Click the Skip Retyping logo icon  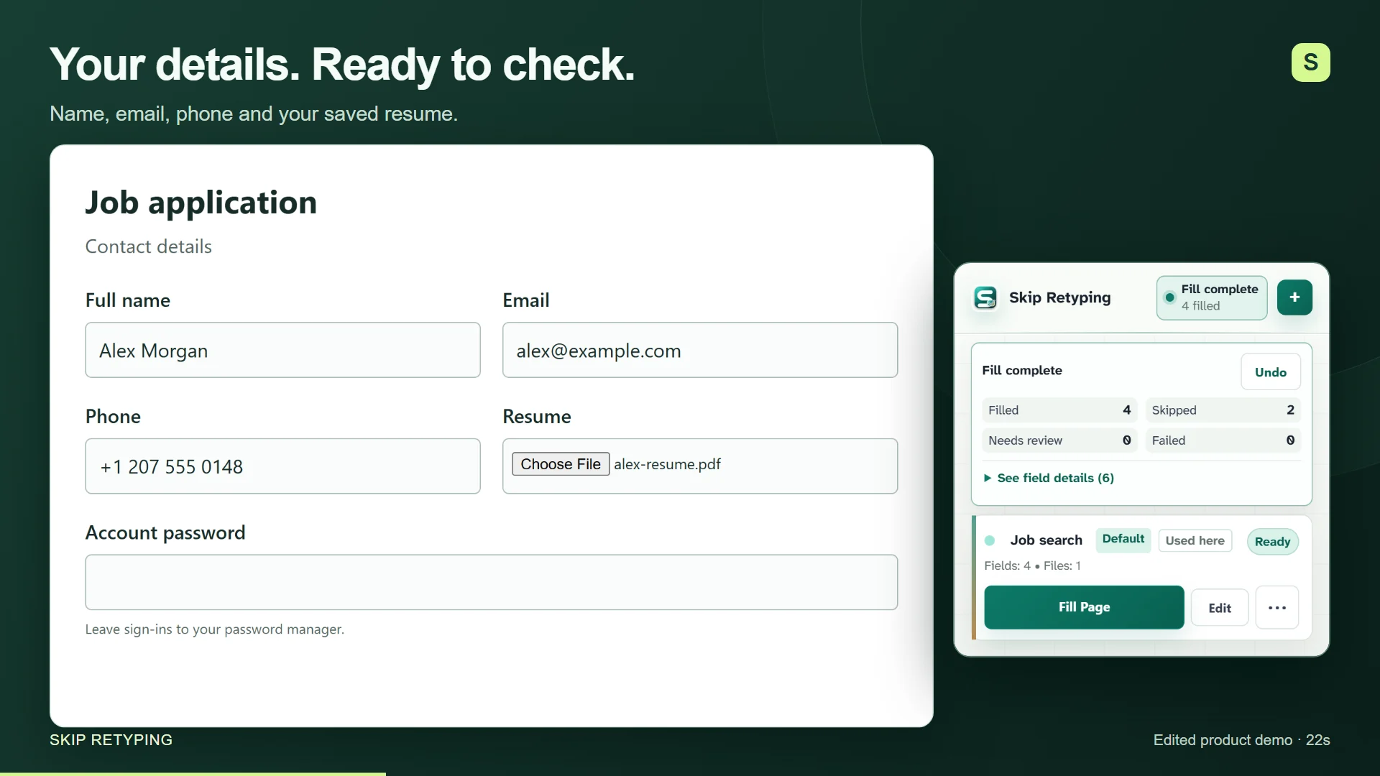click(985, 297)
